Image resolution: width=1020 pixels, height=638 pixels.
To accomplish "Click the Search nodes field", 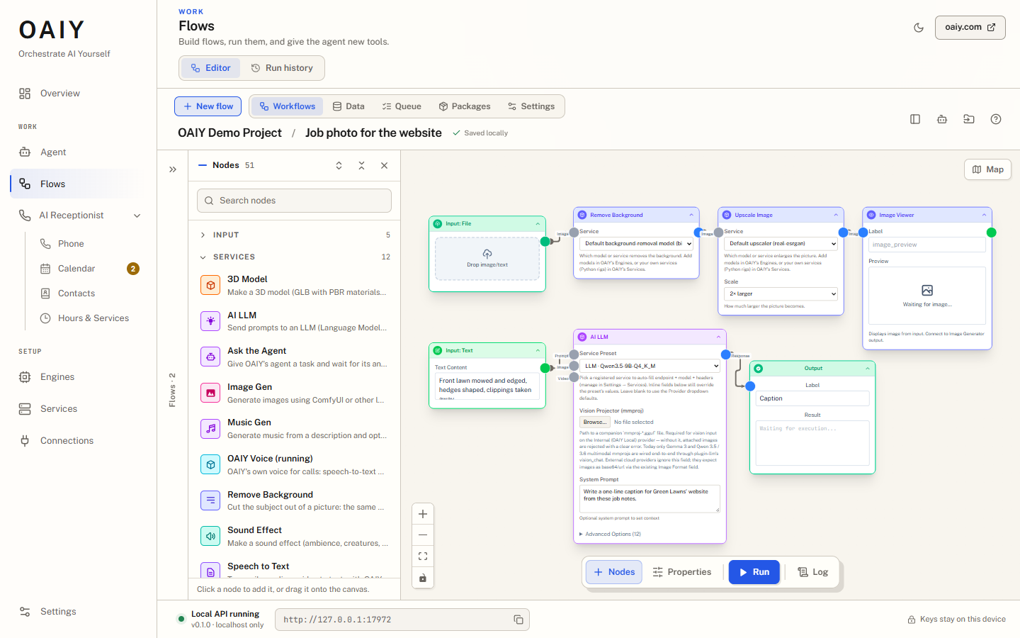I will pos(294,201).
